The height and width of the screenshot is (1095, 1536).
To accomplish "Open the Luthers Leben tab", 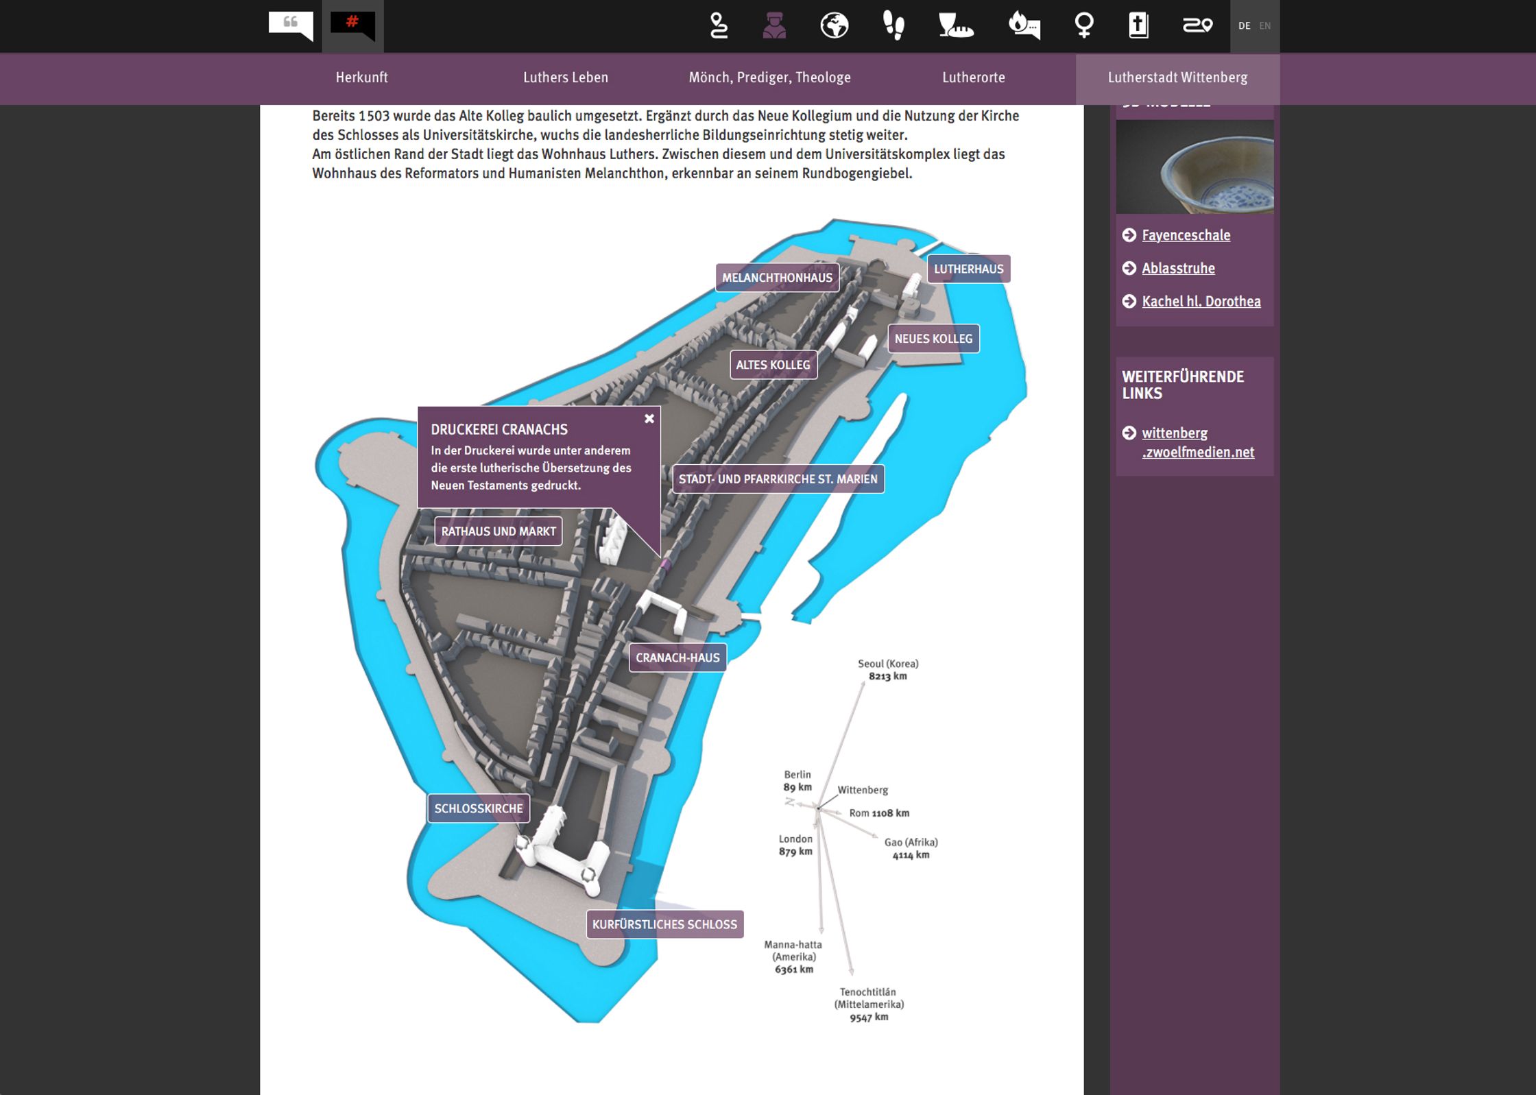I will click(565, 77).
